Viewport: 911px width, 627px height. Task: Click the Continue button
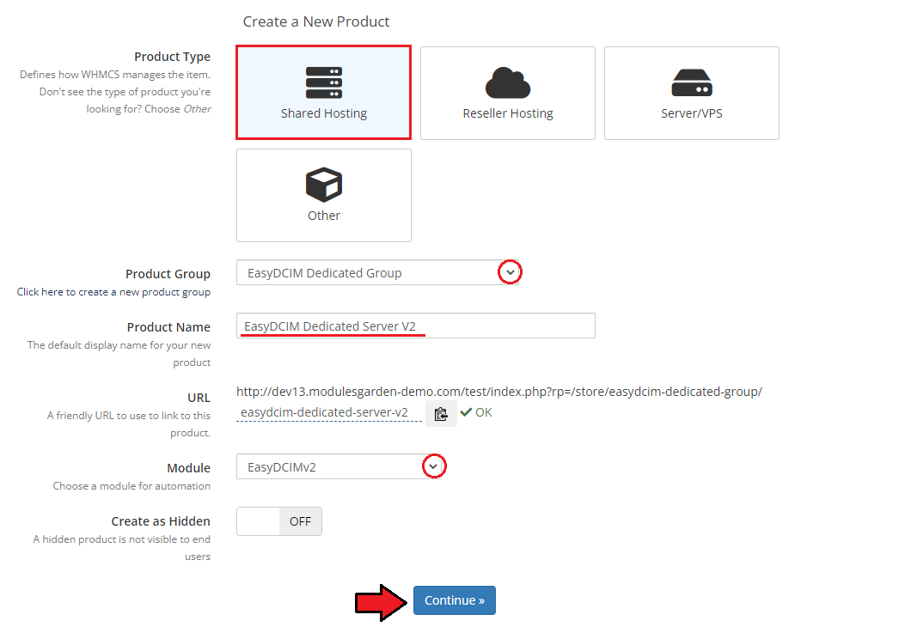click(x=455, y=600)
